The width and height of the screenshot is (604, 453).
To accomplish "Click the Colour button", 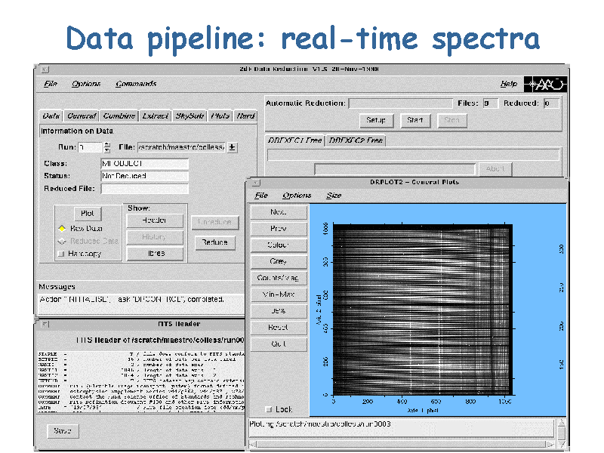I will (x=279, y=245).
